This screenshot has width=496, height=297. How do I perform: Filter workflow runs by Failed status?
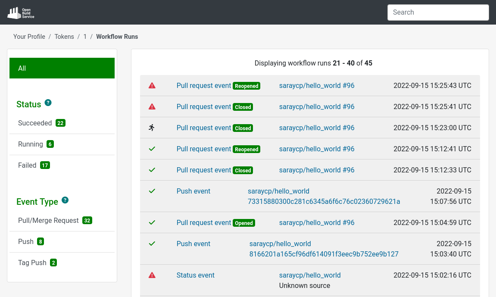click(27, 166)
